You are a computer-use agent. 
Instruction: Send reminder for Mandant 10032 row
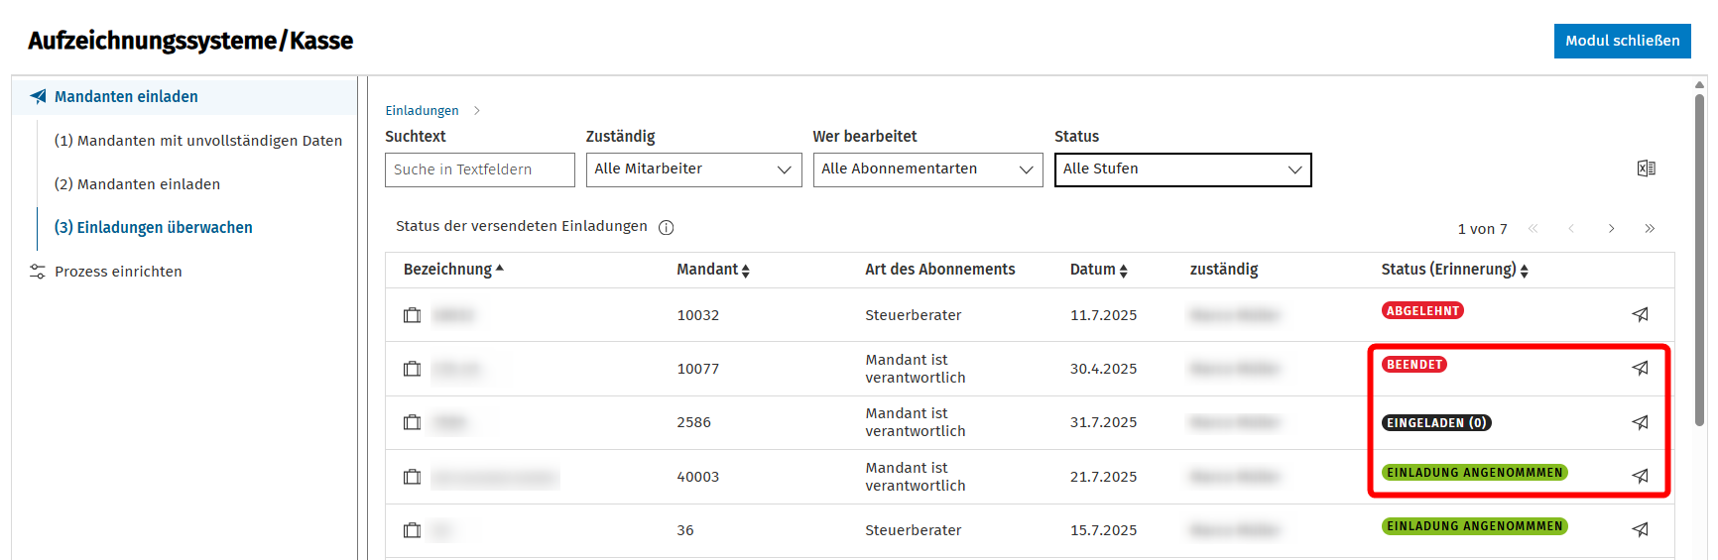(x=1641, y=314)
